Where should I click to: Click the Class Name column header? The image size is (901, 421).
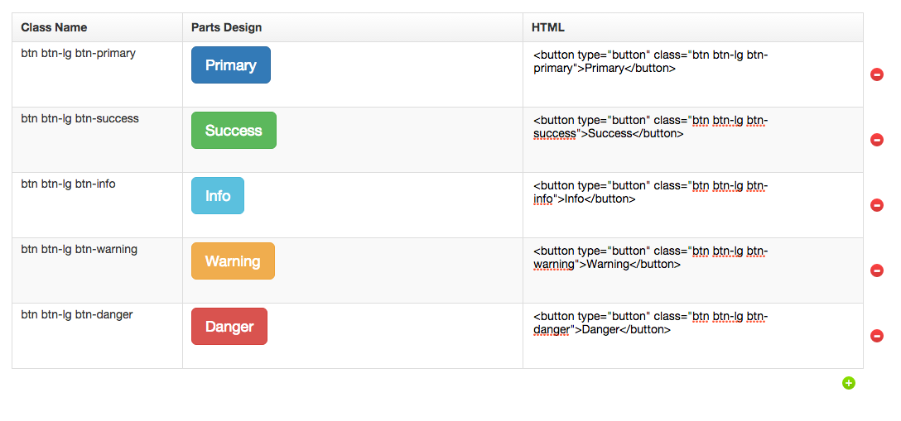55,27
